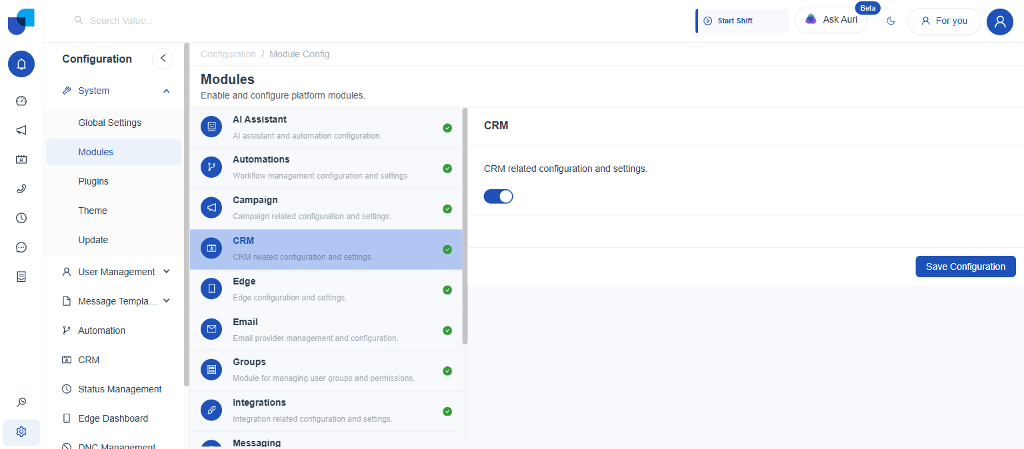Click the System wrench icon in sidebar

click(67, 91)
